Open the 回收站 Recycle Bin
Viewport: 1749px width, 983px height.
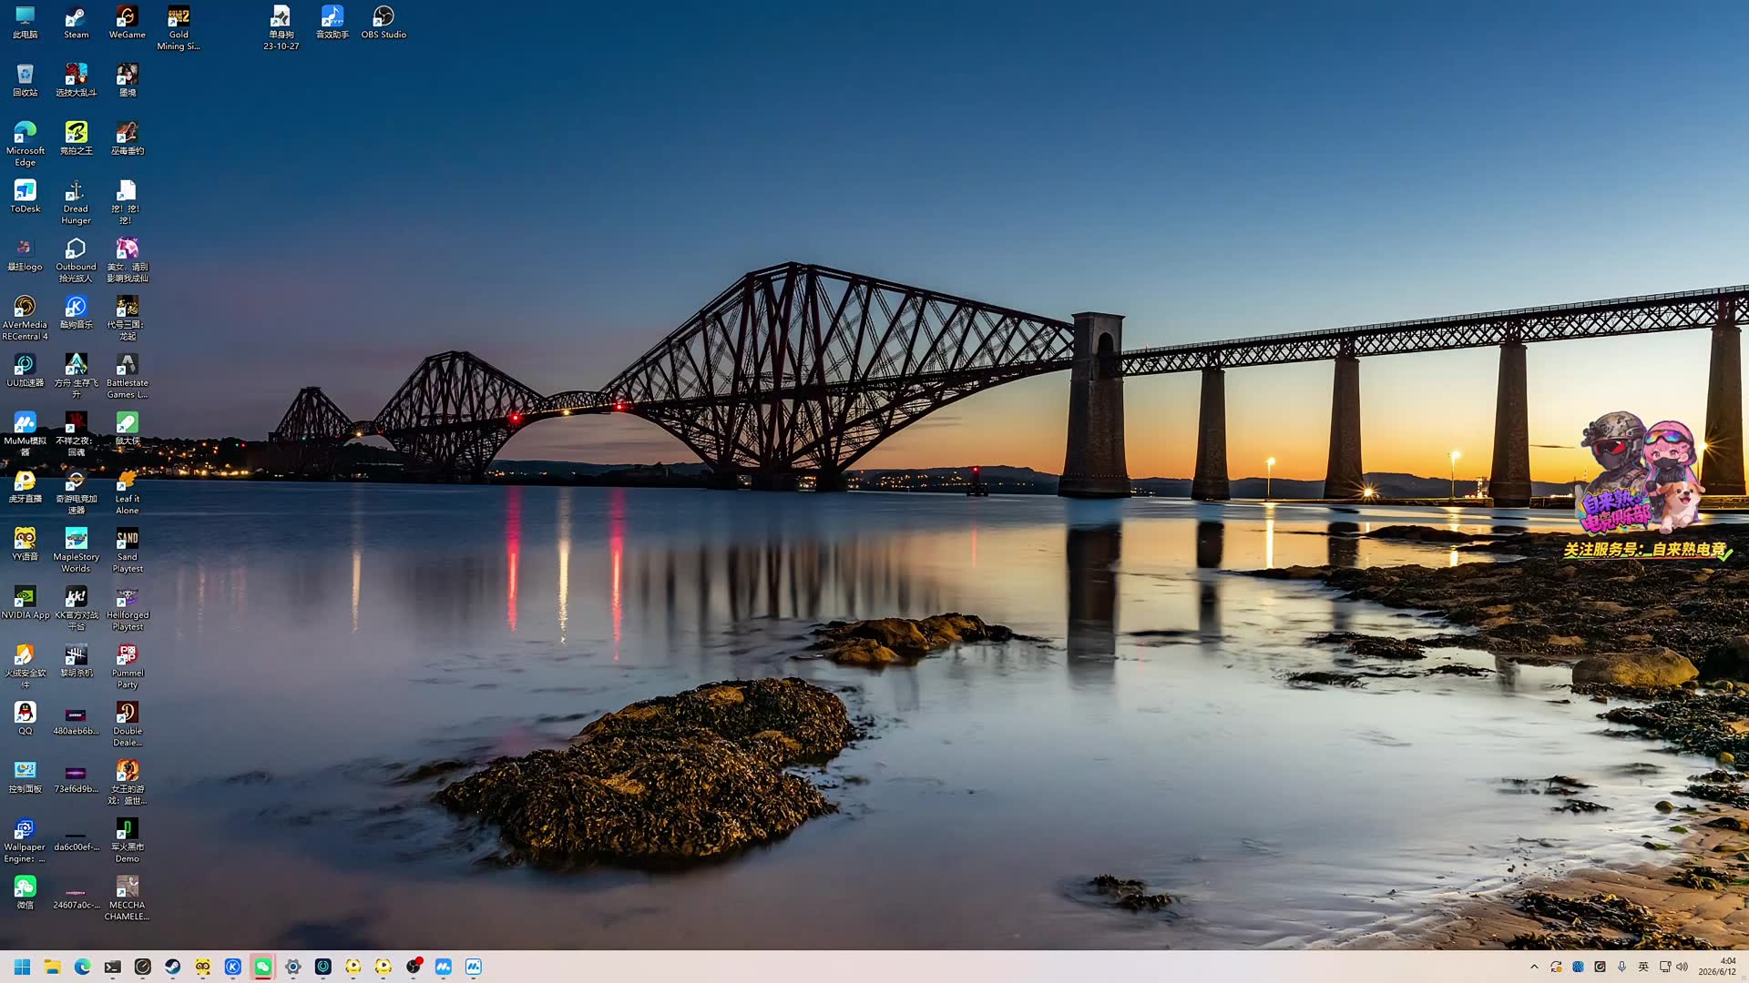[26, 80]
